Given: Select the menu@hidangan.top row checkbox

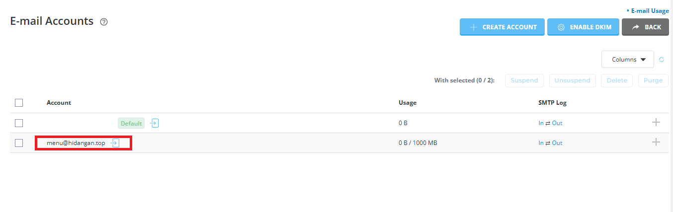Looking at the screenshot, I should 19,143.
